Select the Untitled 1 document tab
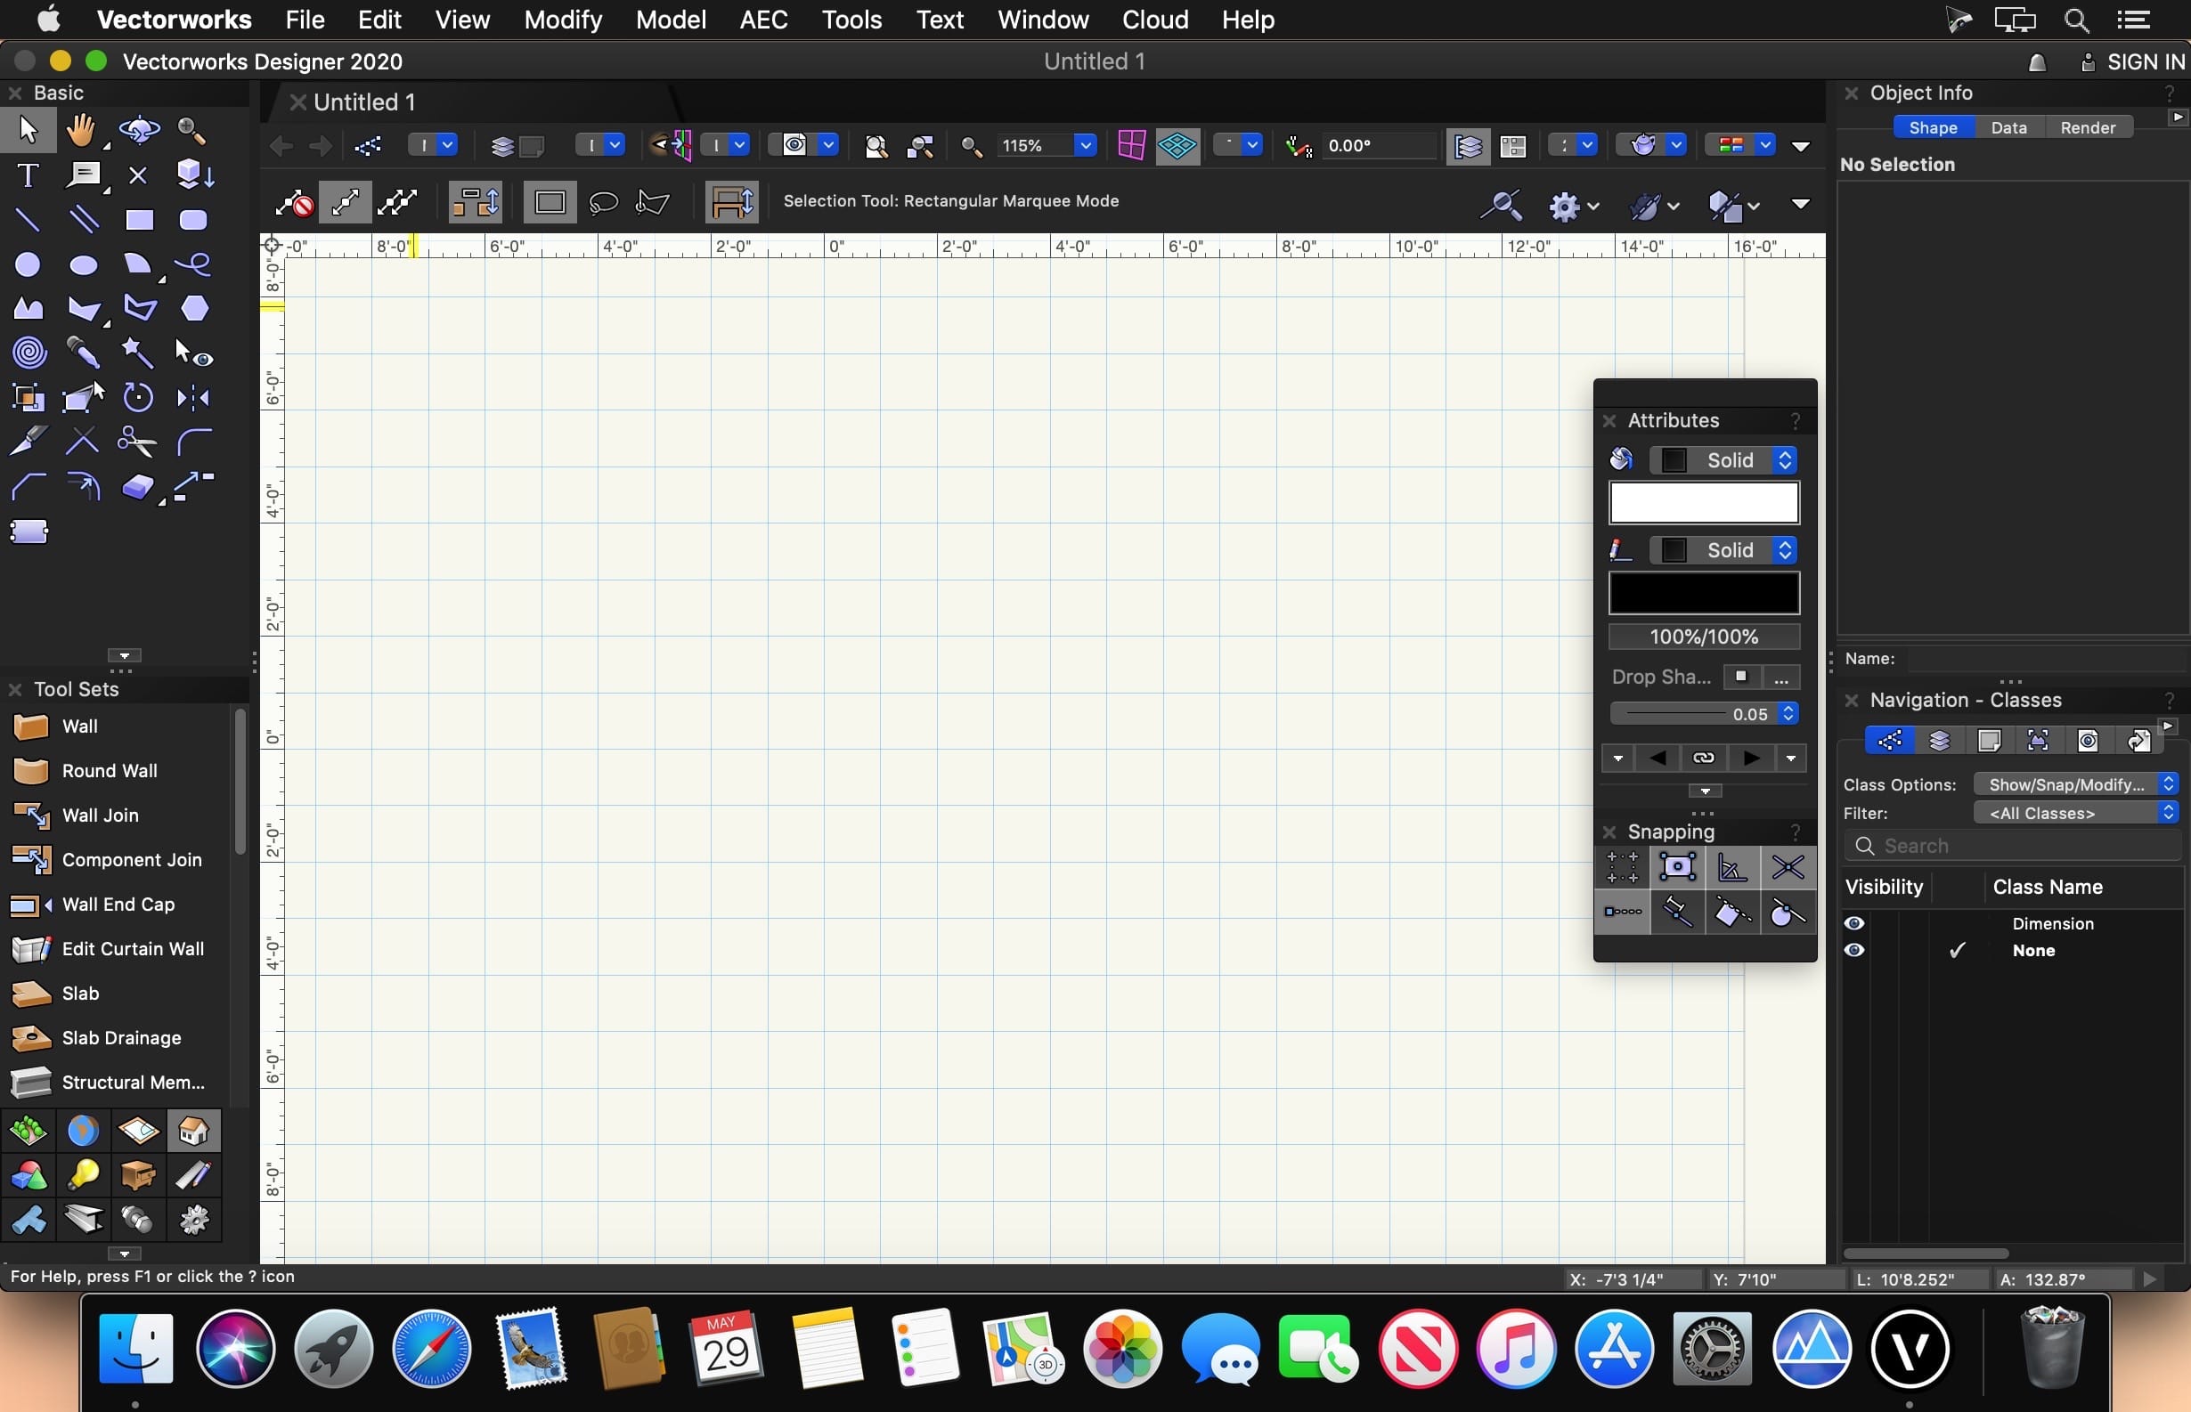This screenshot has height=1412, width=2191. (x=364, y=101)
